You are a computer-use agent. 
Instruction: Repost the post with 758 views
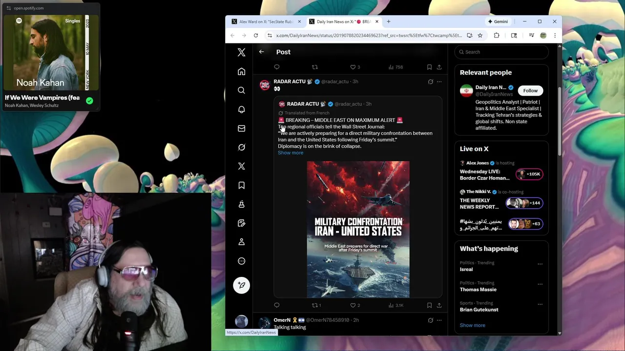[x=314, y=67]
